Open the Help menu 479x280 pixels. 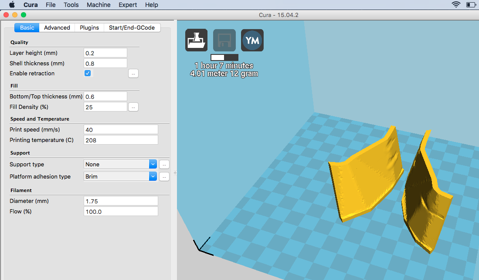click(x=152, y=5)
